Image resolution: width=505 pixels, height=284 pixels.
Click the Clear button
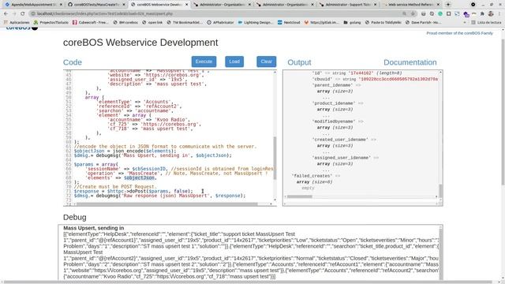coord(267,62)
